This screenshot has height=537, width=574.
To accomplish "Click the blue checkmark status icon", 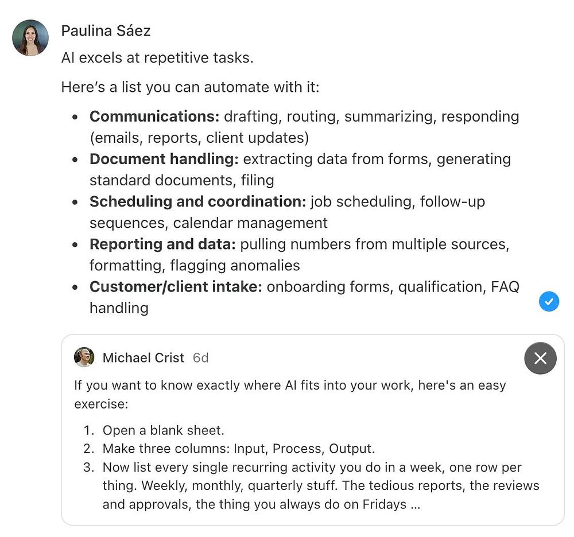I will click(549, 301).
